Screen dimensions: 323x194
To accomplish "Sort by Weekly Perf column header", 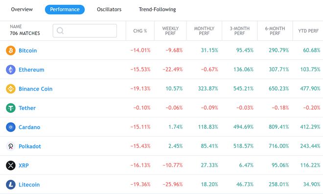I will (170, 31).
